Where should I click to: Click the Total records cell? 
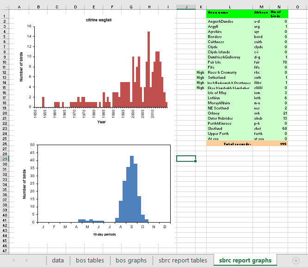237,144
